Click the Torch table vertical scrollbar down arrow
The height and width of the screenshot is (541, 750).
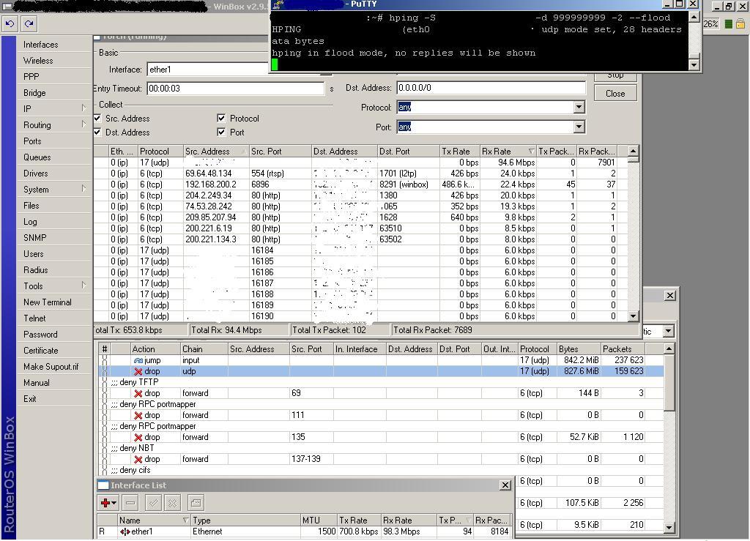634,316
